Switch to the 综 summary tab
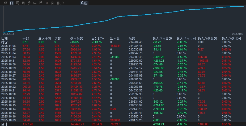246x126 pixels. [x=6, y=3]
